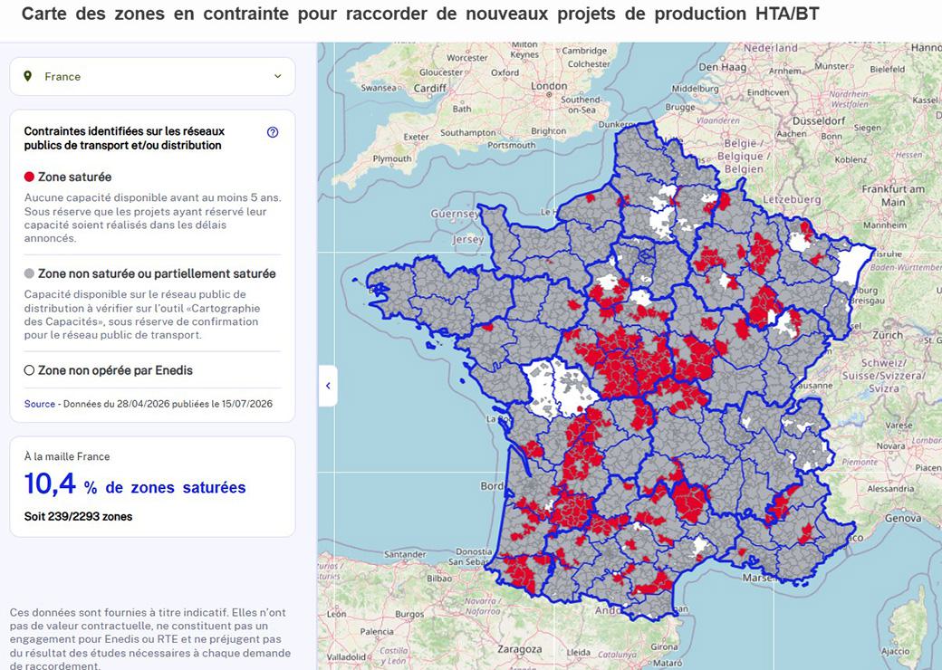Click the 'Soit 239/2293 zones' text
The width and height of the screenshot is (942, 670).
[78, 516]
